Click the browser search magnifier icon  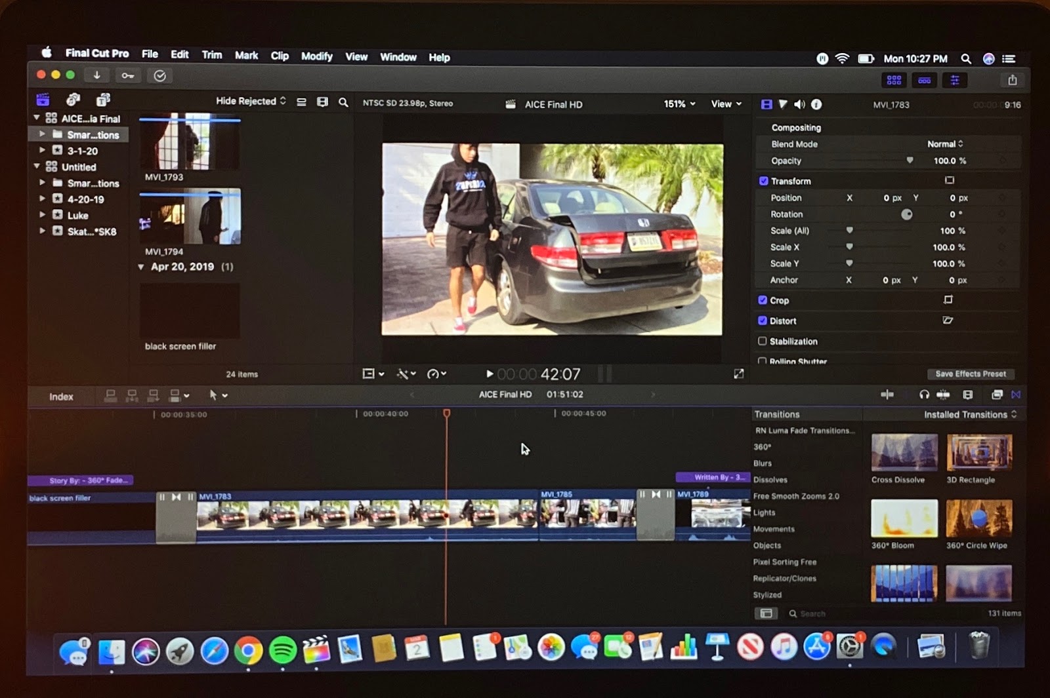click(x=343, y=102)
